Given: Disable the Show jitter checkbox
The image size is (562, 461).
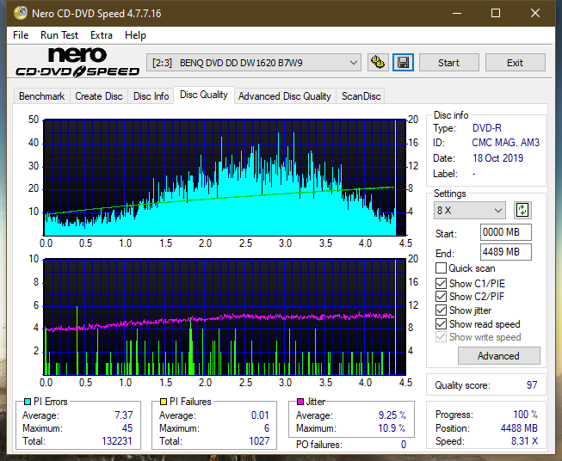Looking at the screenshot, I should coord(441,310).
